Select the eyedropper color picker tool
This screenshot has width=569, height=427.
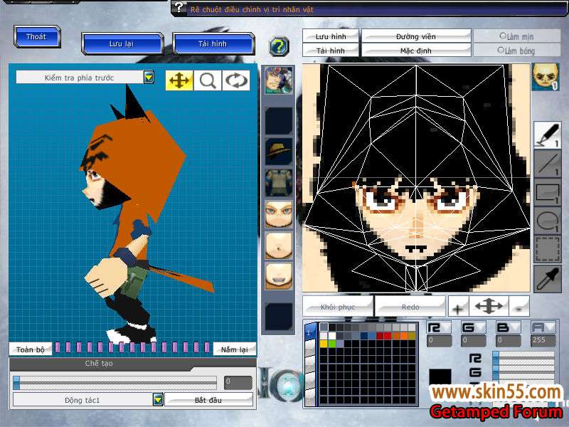click(547, 278)
